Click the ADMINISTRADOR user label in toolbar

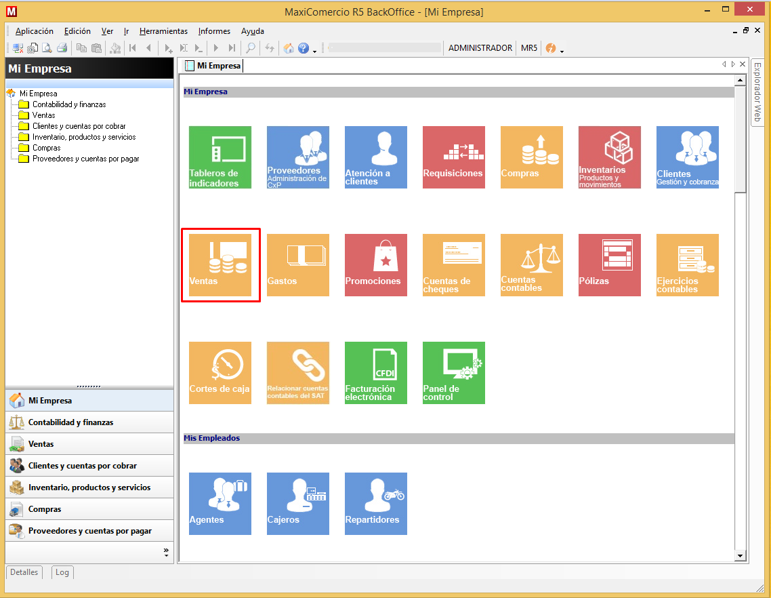(480, 47)
